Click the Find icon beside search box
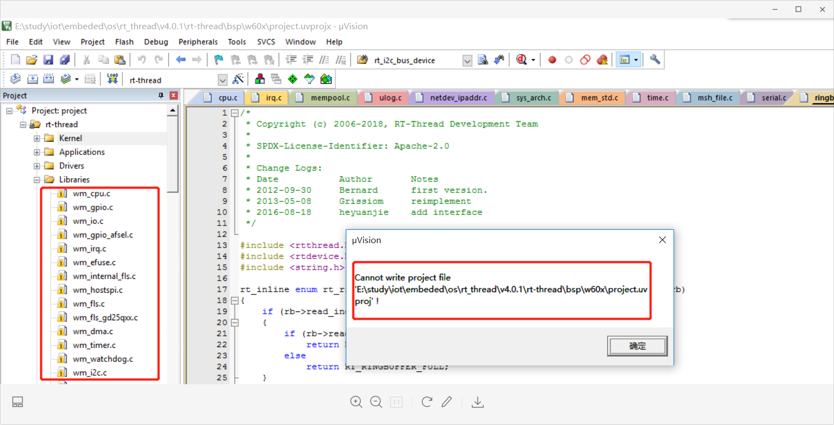This screenshot has height=425, width=834. click(483, 60)
